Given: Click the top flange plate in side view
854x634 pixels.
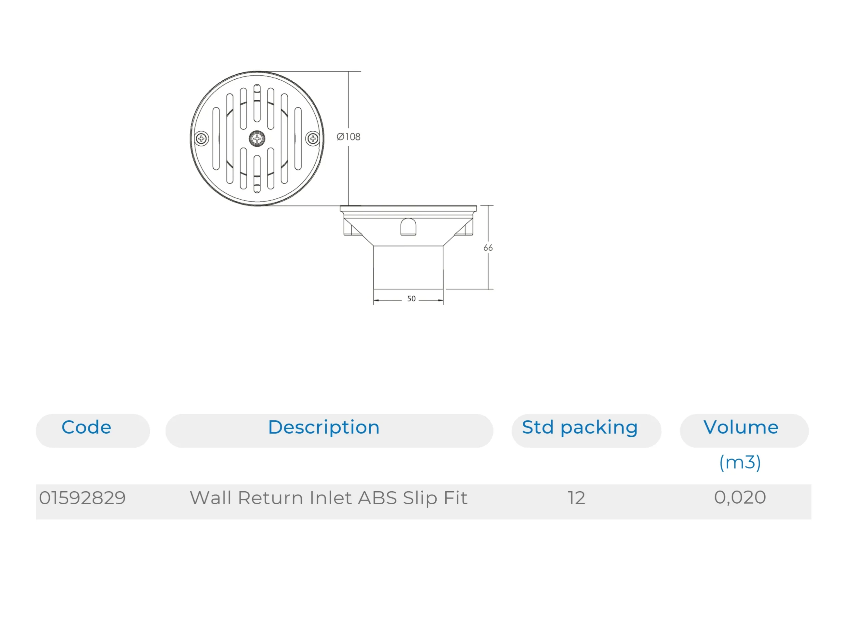Looking at the screenshot, I should (408, 208).
